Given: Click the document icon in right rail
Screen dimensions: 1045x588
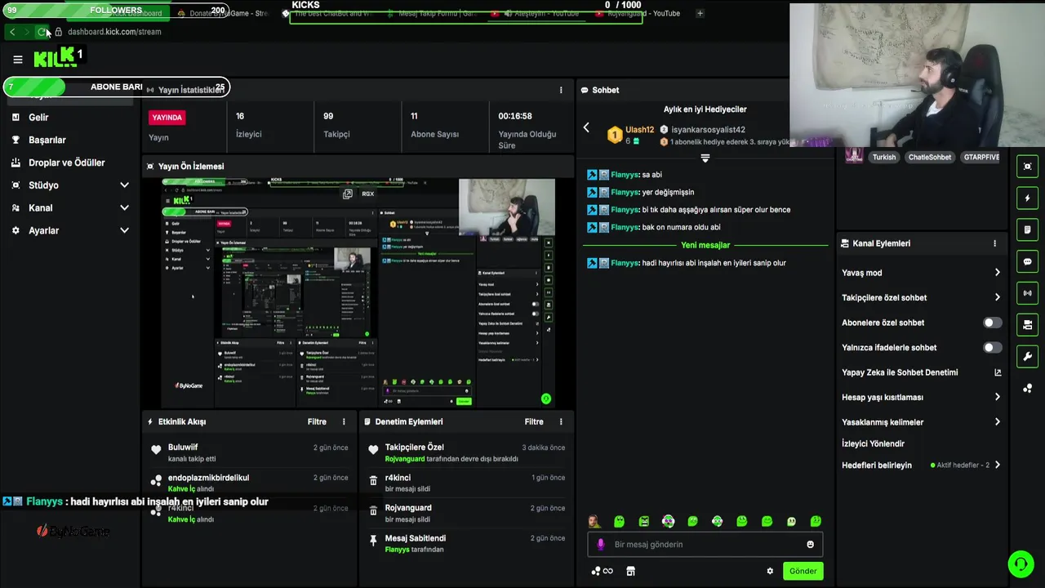Looking at the screenshot, I should coord(1028,229).
